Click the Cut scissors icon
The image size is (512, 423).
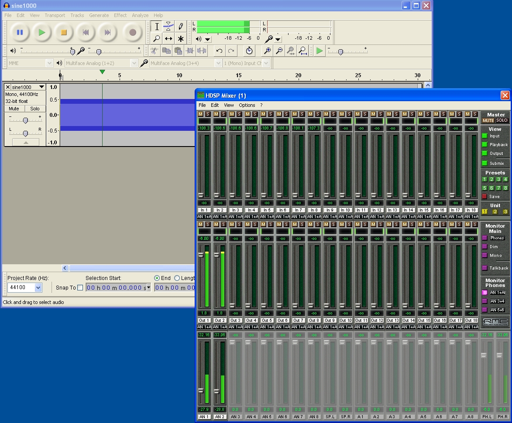click(155, 51)
